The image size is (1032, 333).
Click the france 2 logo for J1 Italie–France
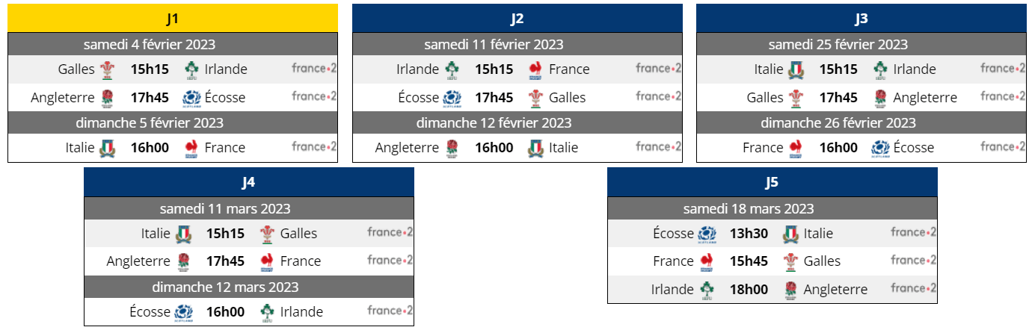click(314, 147)
